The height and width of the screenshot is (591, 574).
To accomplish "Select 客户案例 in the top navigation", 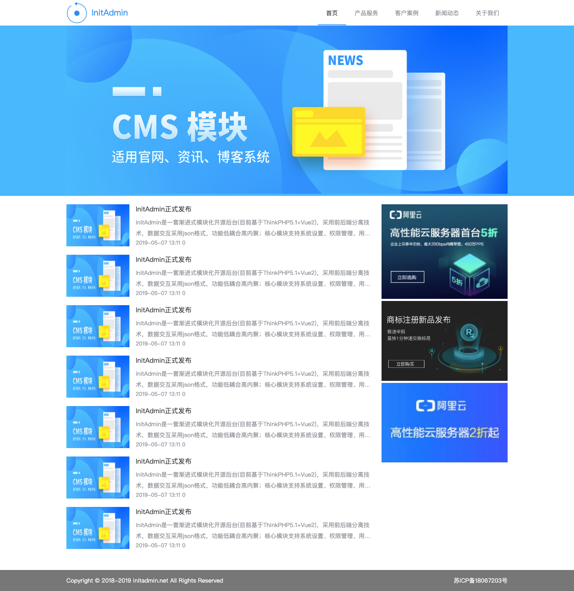I will pos(406,13).
